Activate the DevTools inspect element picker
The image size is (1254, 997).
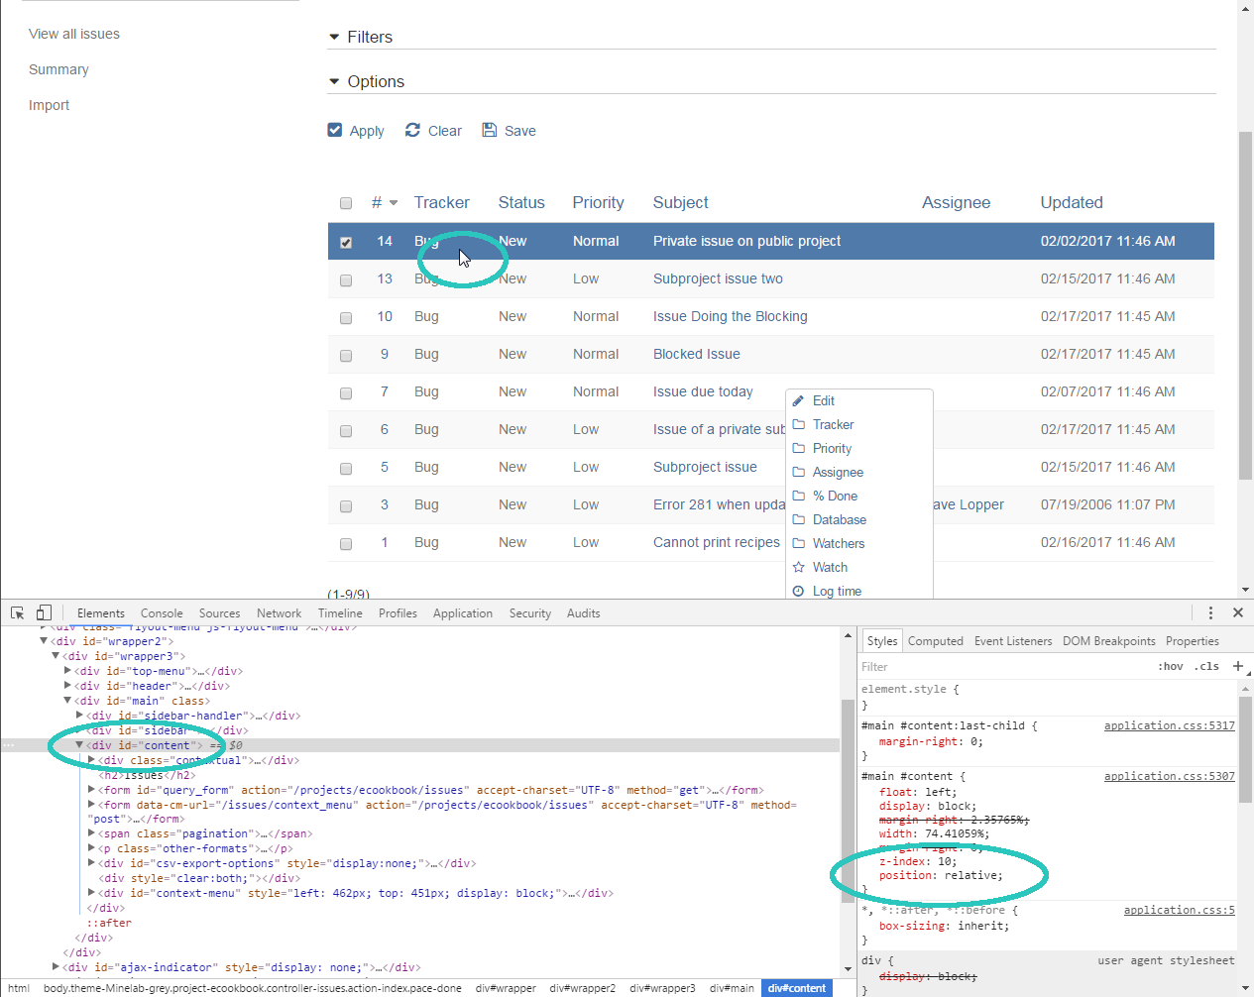pos(18,612)
